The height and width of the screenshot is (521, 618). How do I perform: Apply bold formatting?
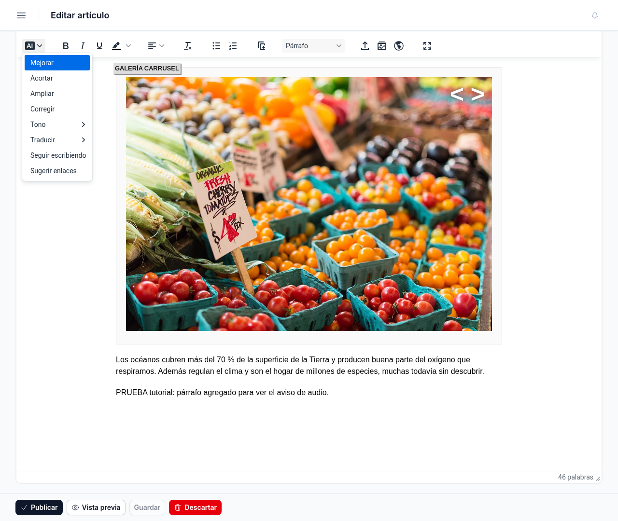[66, 46]
